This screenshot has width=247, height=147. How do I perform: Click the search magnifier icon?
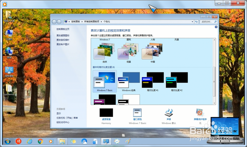(216, 22)
